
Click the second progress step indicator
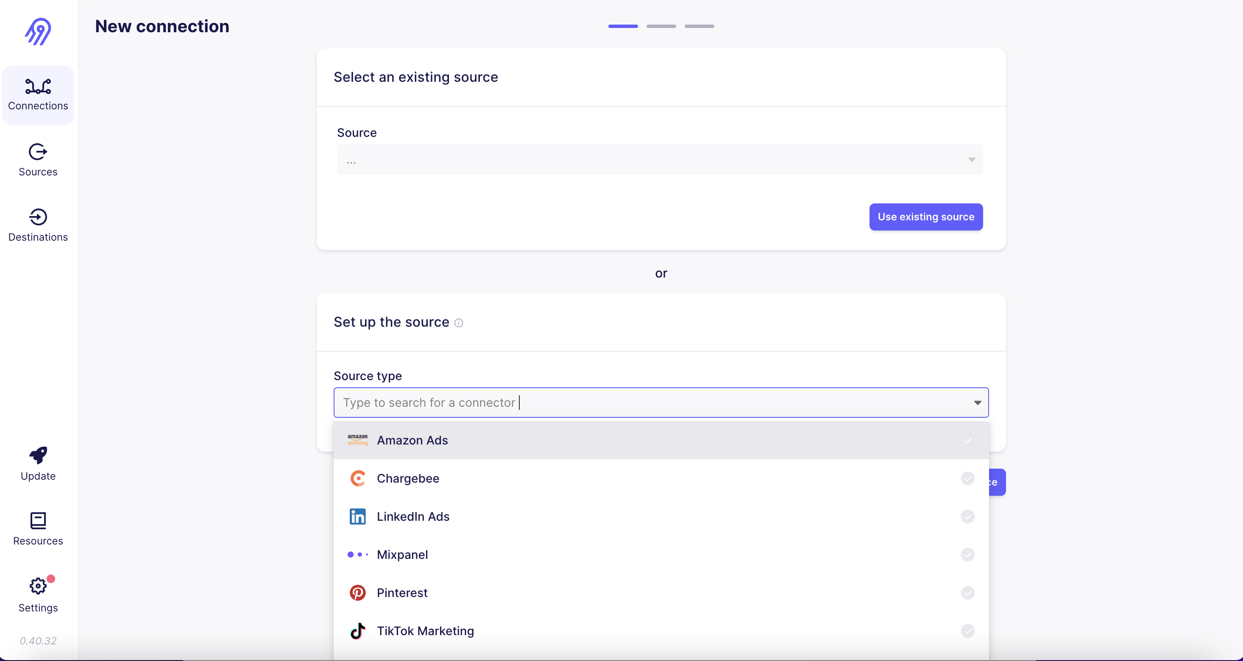(x=661, y=26)
